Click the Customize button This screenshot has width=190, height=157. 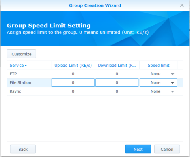pyautogui.click(x=22, y=54)
